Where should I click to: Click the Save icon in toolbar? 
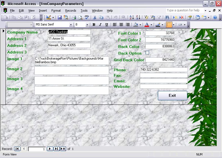pyautogui.click(x=60, y=17)
